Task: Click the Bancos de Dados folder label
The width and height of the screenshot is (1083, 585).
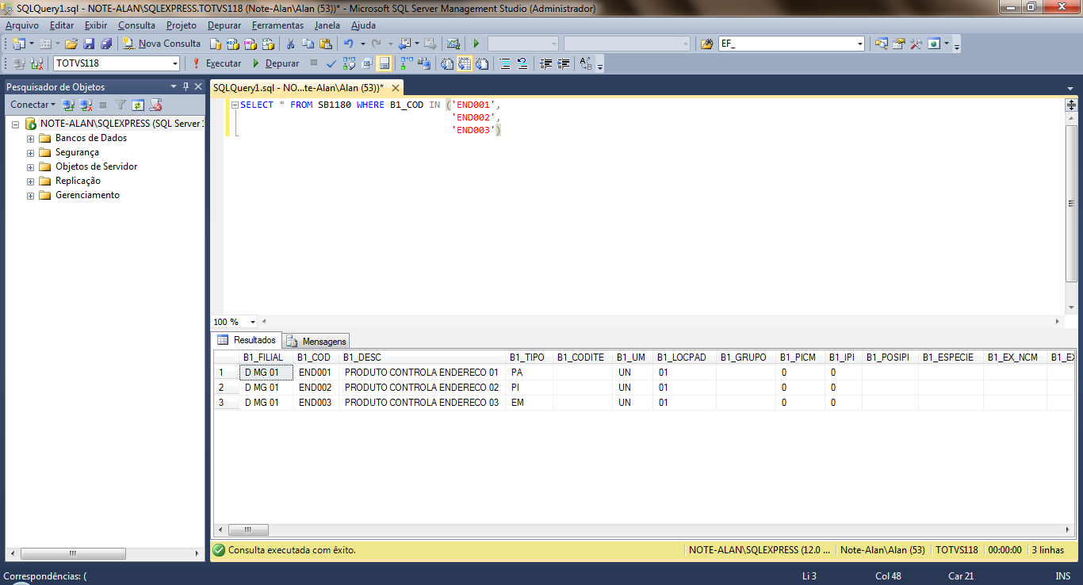Action: [91, 138]
